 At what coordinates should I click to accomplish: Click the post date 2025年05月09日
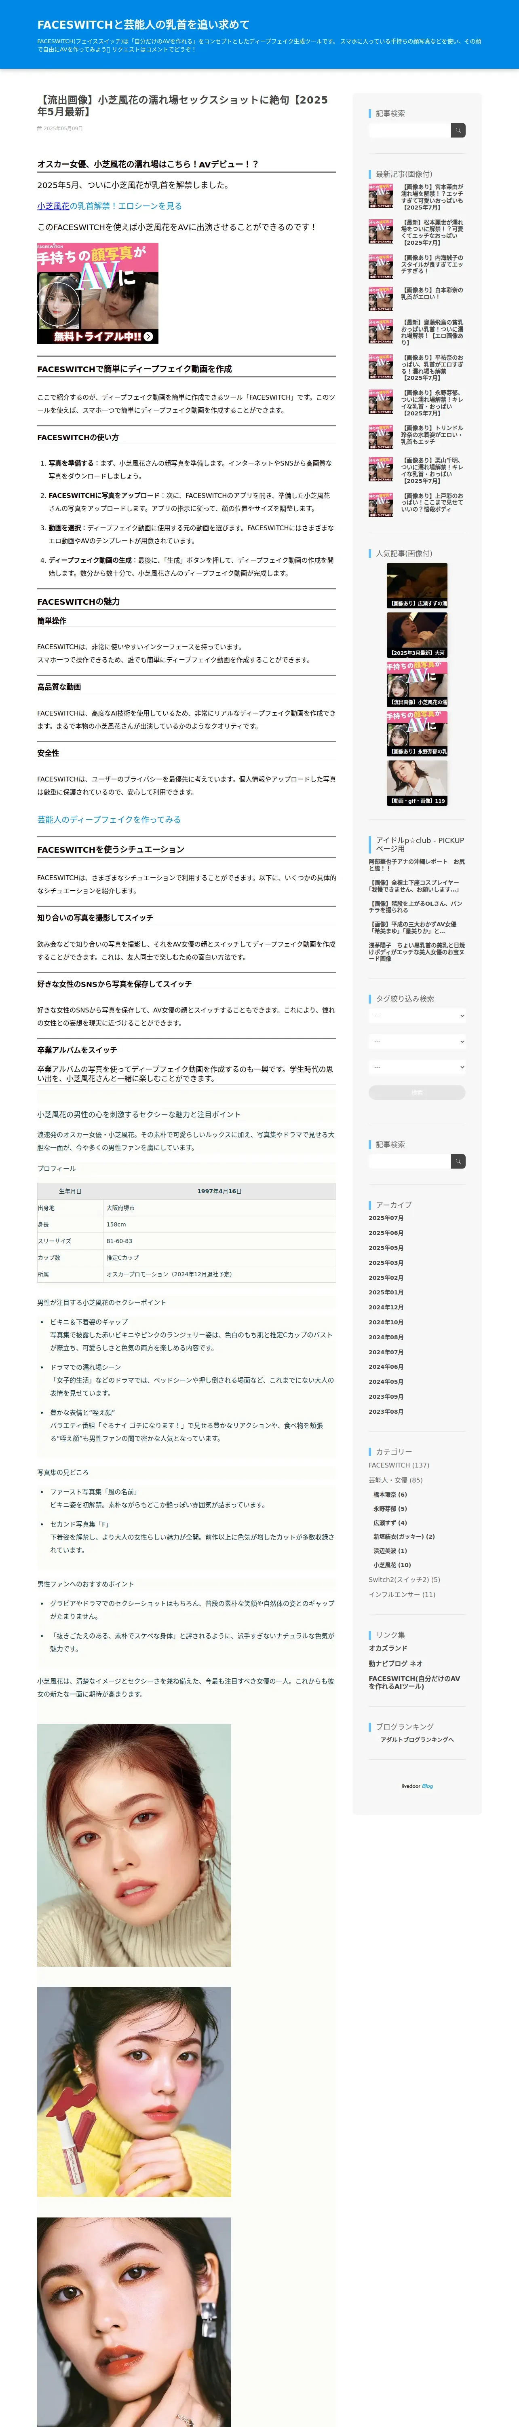tap(63, 128)
